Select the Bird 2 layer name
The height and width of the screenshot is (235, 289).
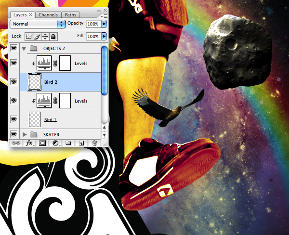tap(51, 82)
